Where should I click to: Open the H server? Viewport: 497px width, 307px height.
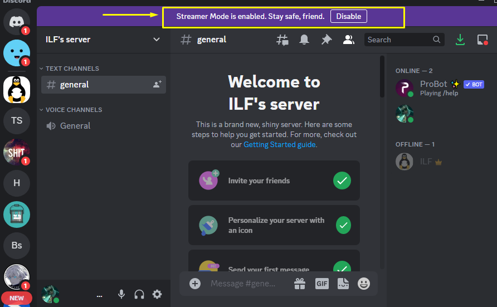[x=17, y=183]
